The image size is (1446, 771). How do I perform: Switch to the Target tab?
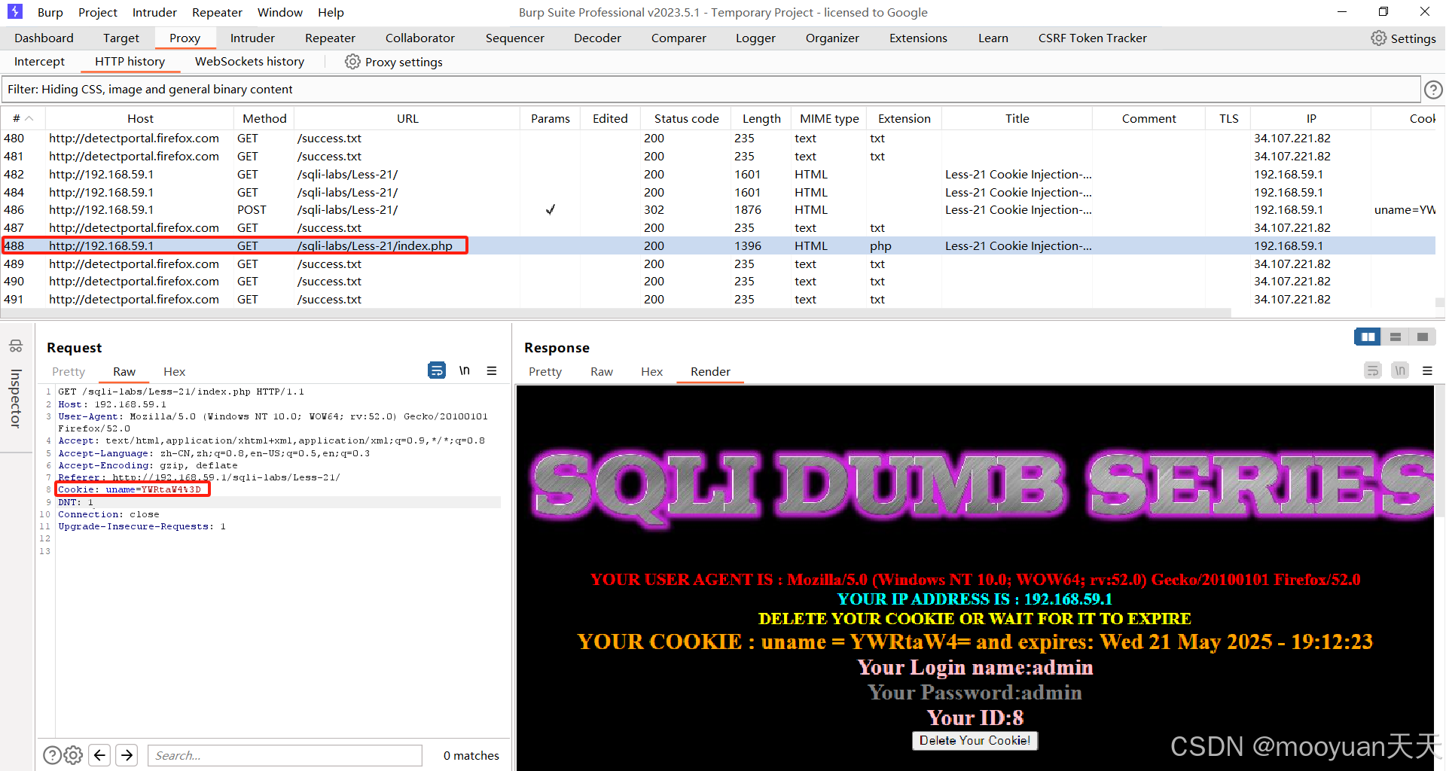121,38
